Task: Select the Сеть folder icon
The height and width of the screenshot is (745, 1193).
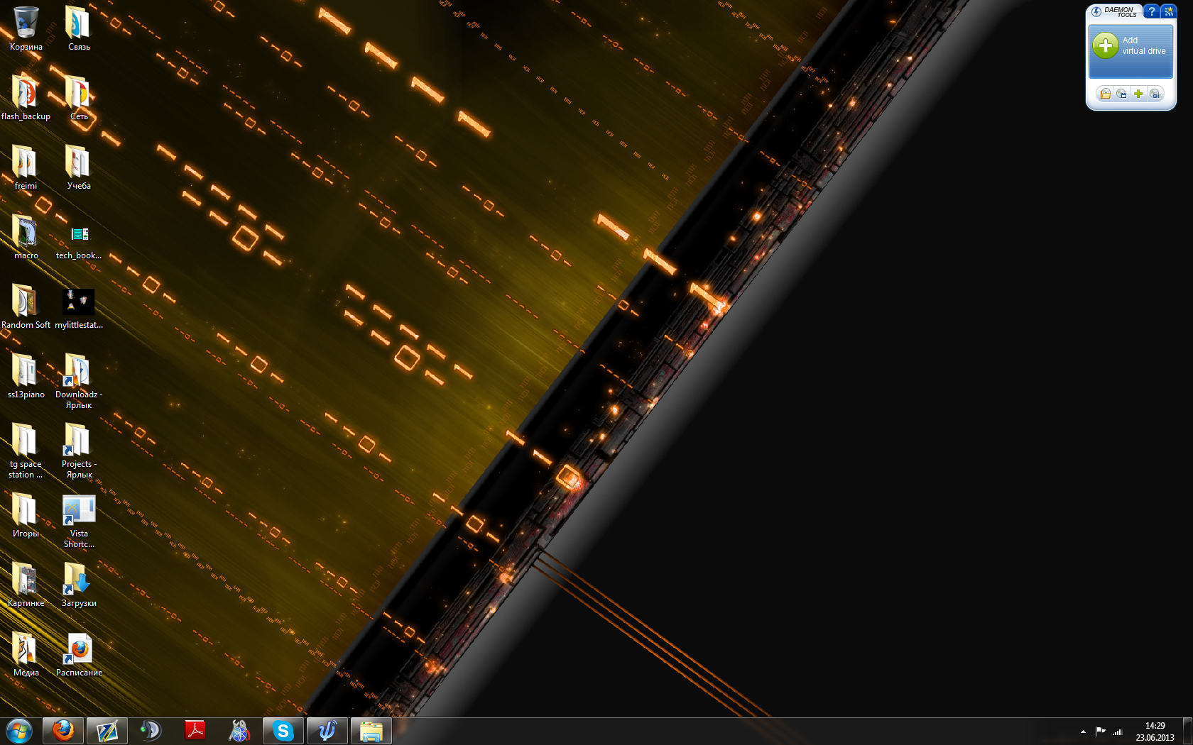Action: [79, 98]
